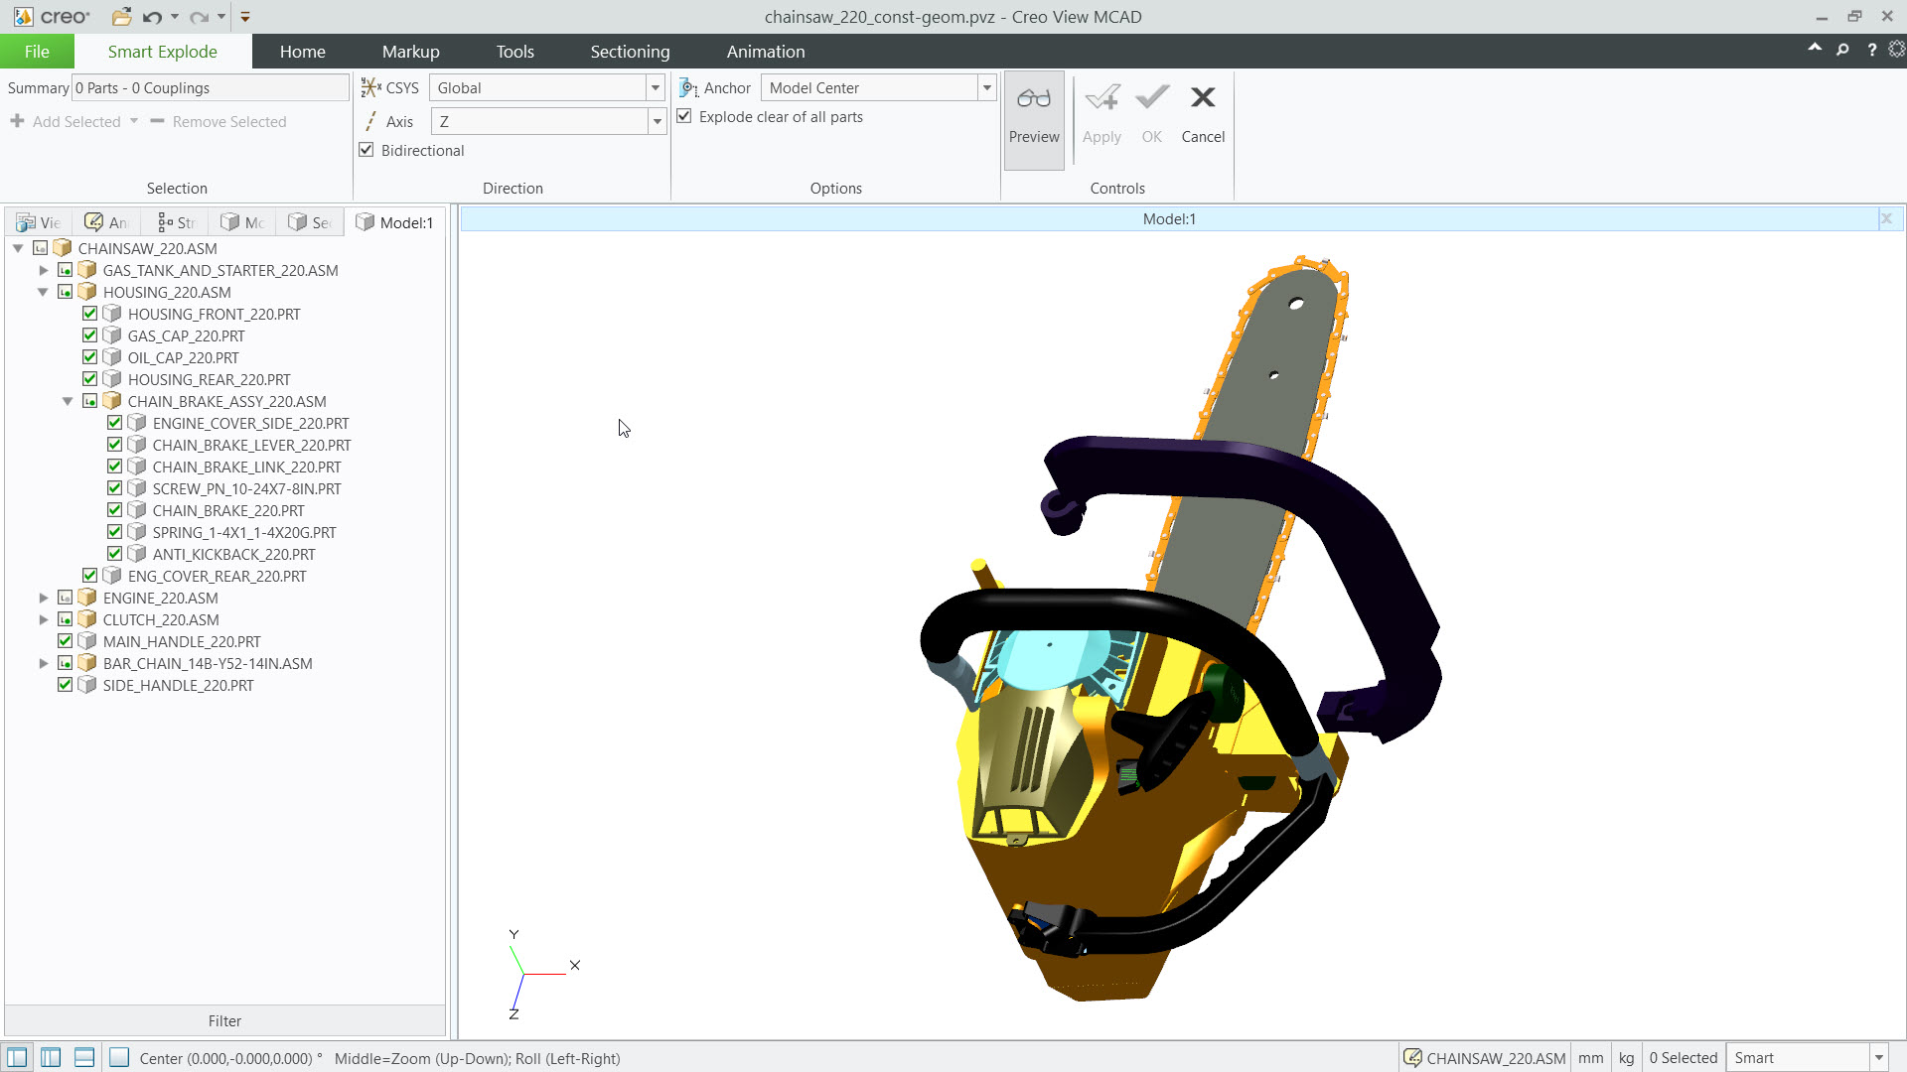1907x1072 pixels.
Task: Open Help with the question mark icon
Action: [1871, 49]
